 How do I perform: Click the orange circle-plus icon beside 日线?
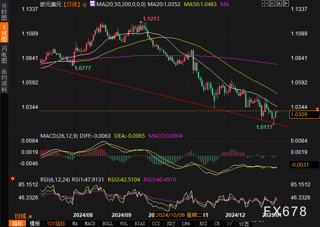coord(84,5)
